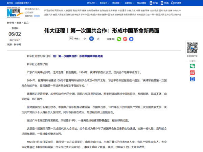203x152 pixels.
Task: Set font size to 小
Action: [85, 39]
